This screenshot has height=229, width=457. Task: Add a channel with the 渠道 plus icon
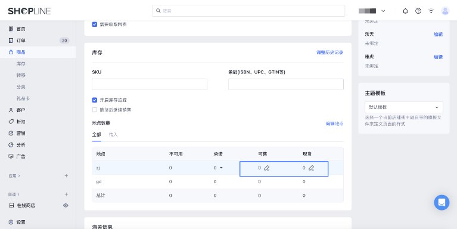[x=66, y=194]
